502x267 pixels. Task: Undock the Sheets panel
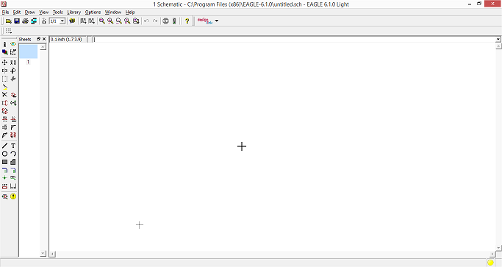38,39
